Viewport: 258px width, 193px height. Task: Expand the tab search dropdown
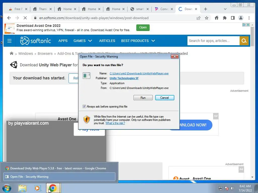[225, 9]
